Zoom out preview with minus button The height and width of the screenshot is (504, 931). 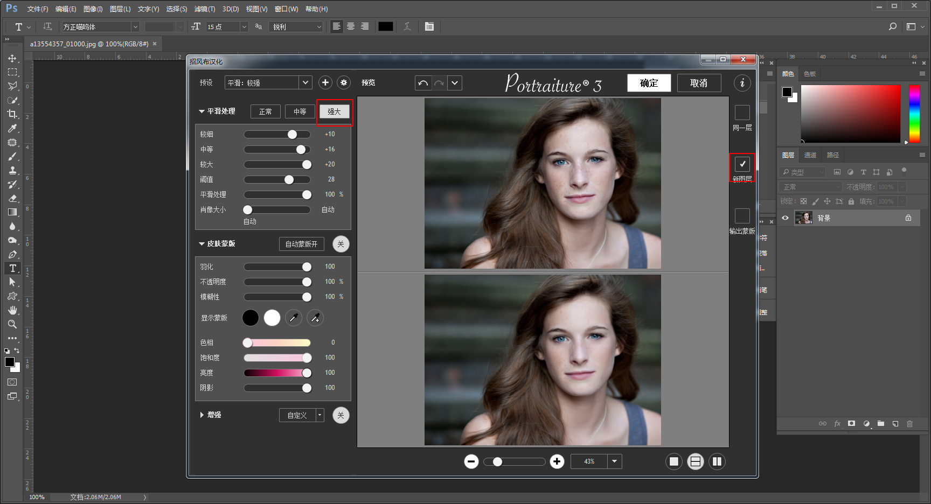471,461
